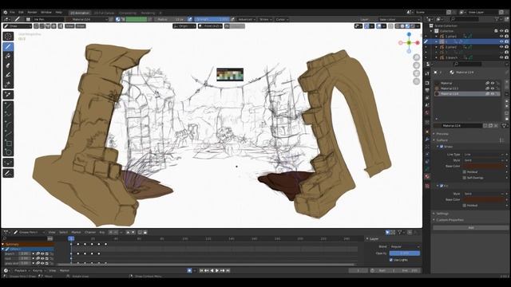
Task: Toggle the Self Overlap checkbox
Action: point(465,178)
